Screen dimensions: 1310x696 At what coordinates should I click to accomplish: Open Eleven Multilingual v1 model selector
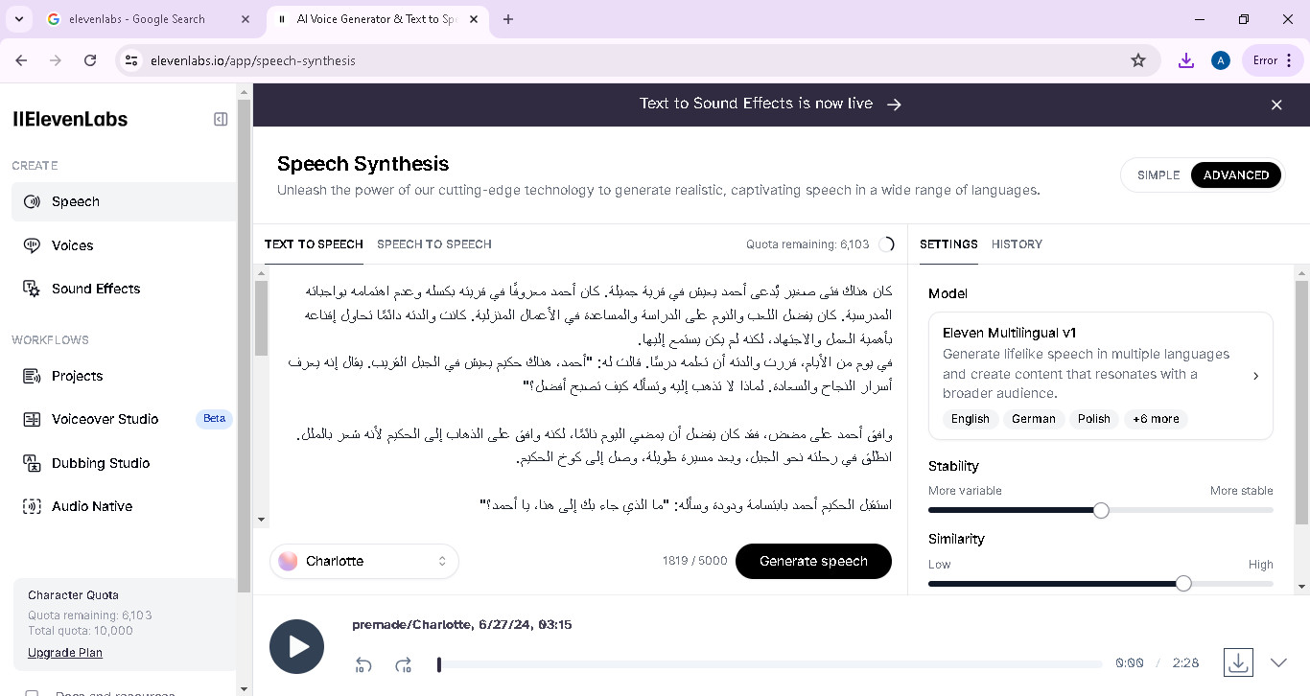[x=1101, y=375]
